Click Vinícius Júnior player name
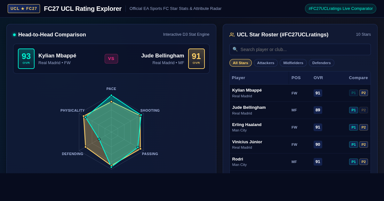 [247, 142]
